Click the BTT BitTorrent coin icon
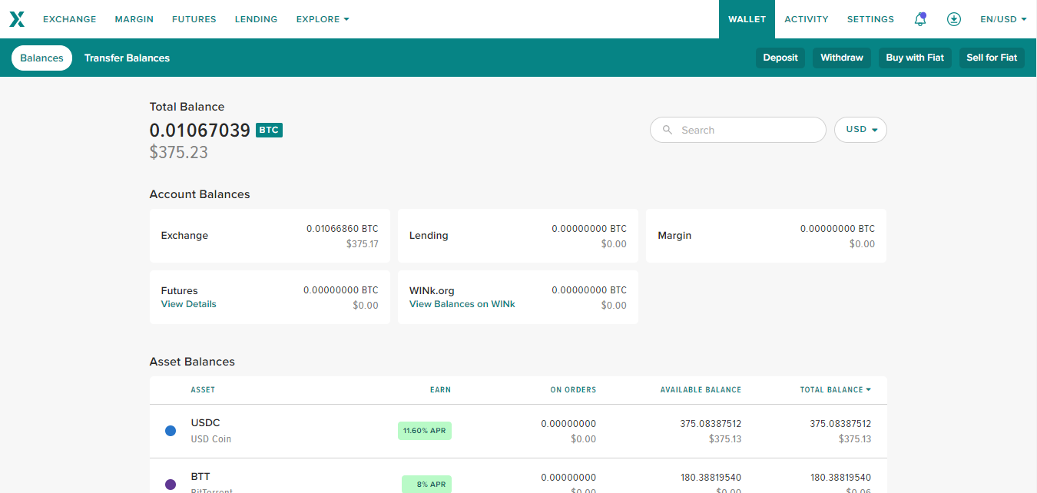1037x493 pixels. [x=171, y=484]
